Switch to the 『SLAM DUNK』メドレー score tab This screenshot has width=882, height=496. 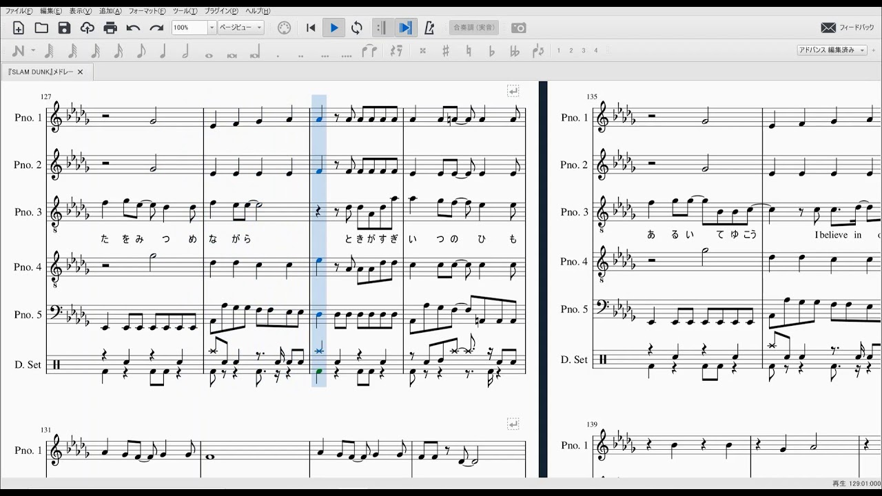click(41, 72)
